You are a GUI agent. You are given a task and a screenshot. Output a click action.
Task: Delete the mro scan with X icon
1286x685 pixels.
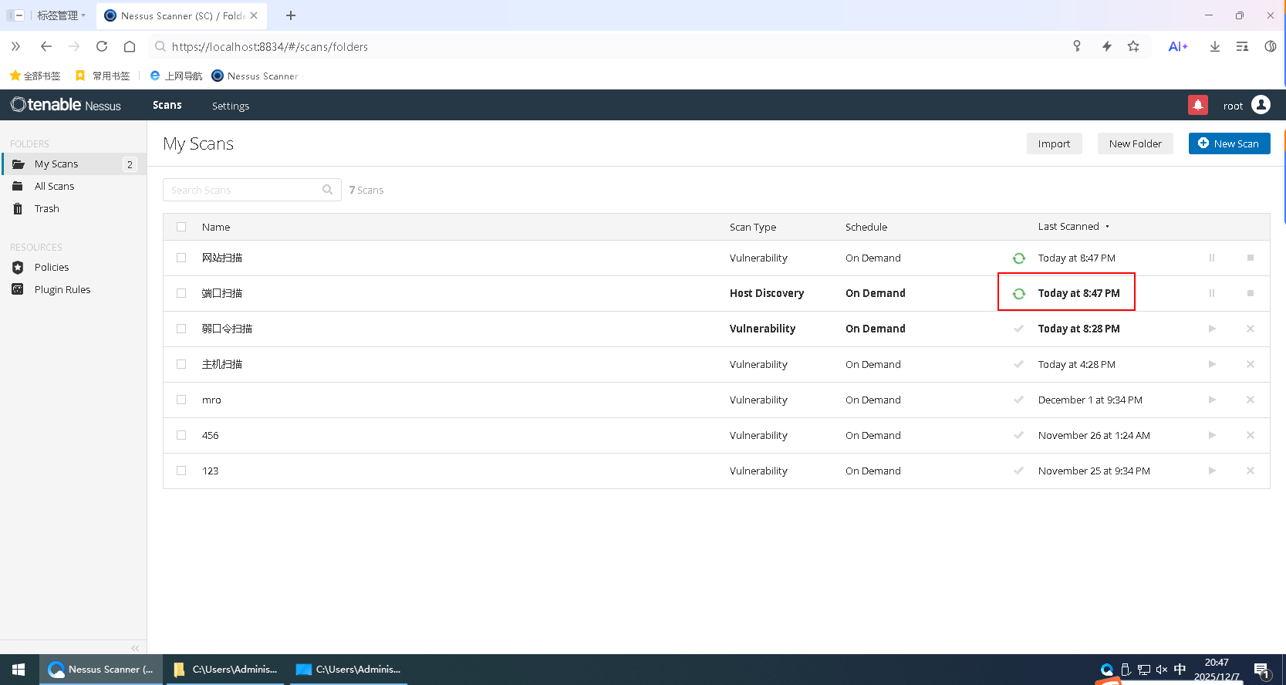click(x=1250, y=400)
